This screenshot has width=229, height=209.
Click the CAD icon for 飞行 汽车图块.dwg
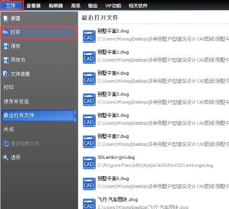[89, 204]
